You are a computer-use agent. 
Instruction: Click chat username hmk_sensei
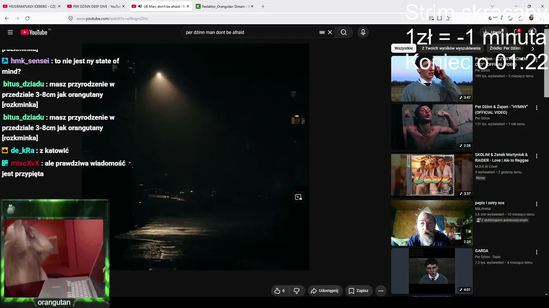(30, 61)
